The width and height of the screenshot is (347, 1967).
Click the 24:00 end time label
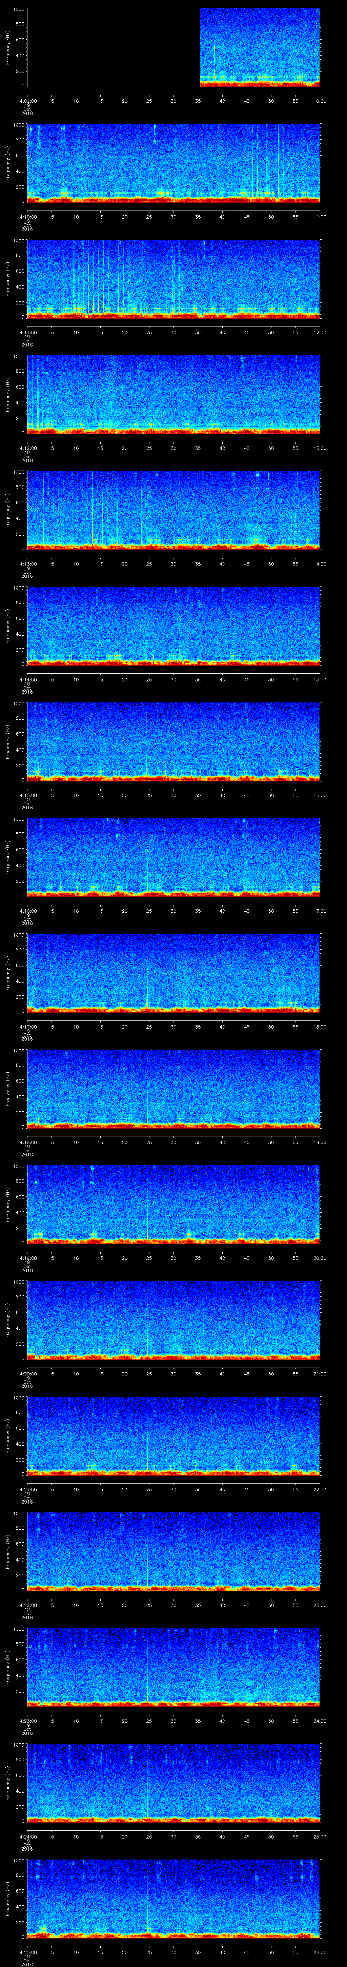click(x=320, y=1720)
